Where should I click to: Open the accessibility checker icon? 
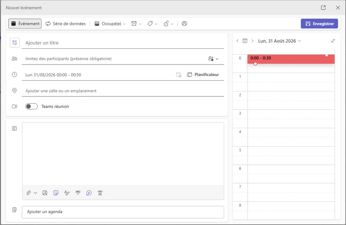(x=100, y=193)
